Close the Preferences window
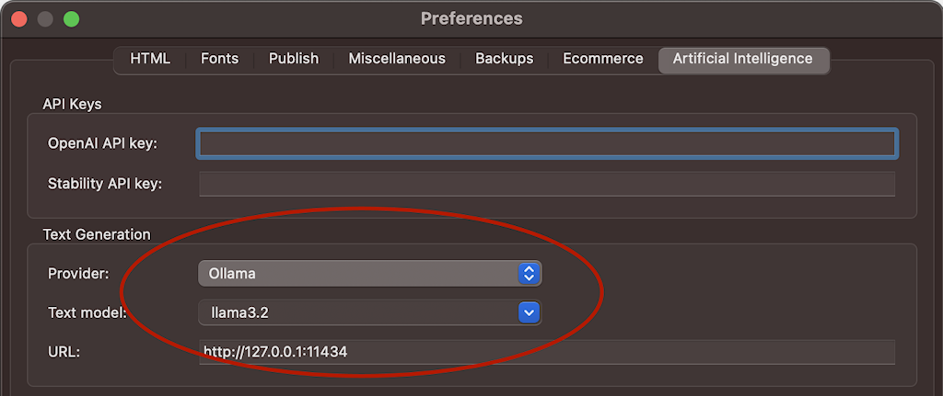 coord(19,18)
